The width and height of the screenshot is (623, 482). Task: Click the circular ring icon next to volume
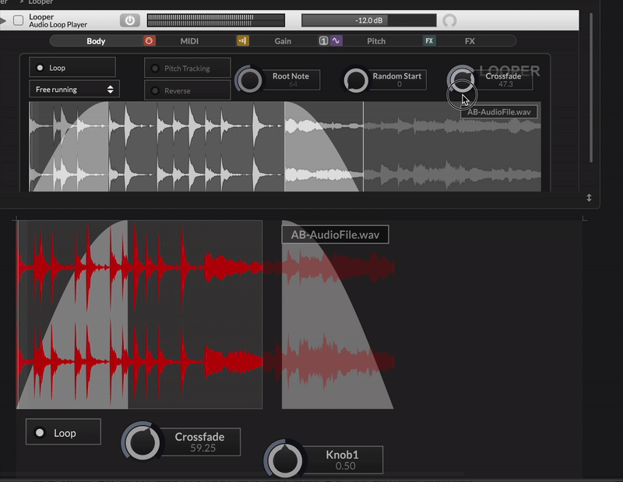[x=449, y=21]
